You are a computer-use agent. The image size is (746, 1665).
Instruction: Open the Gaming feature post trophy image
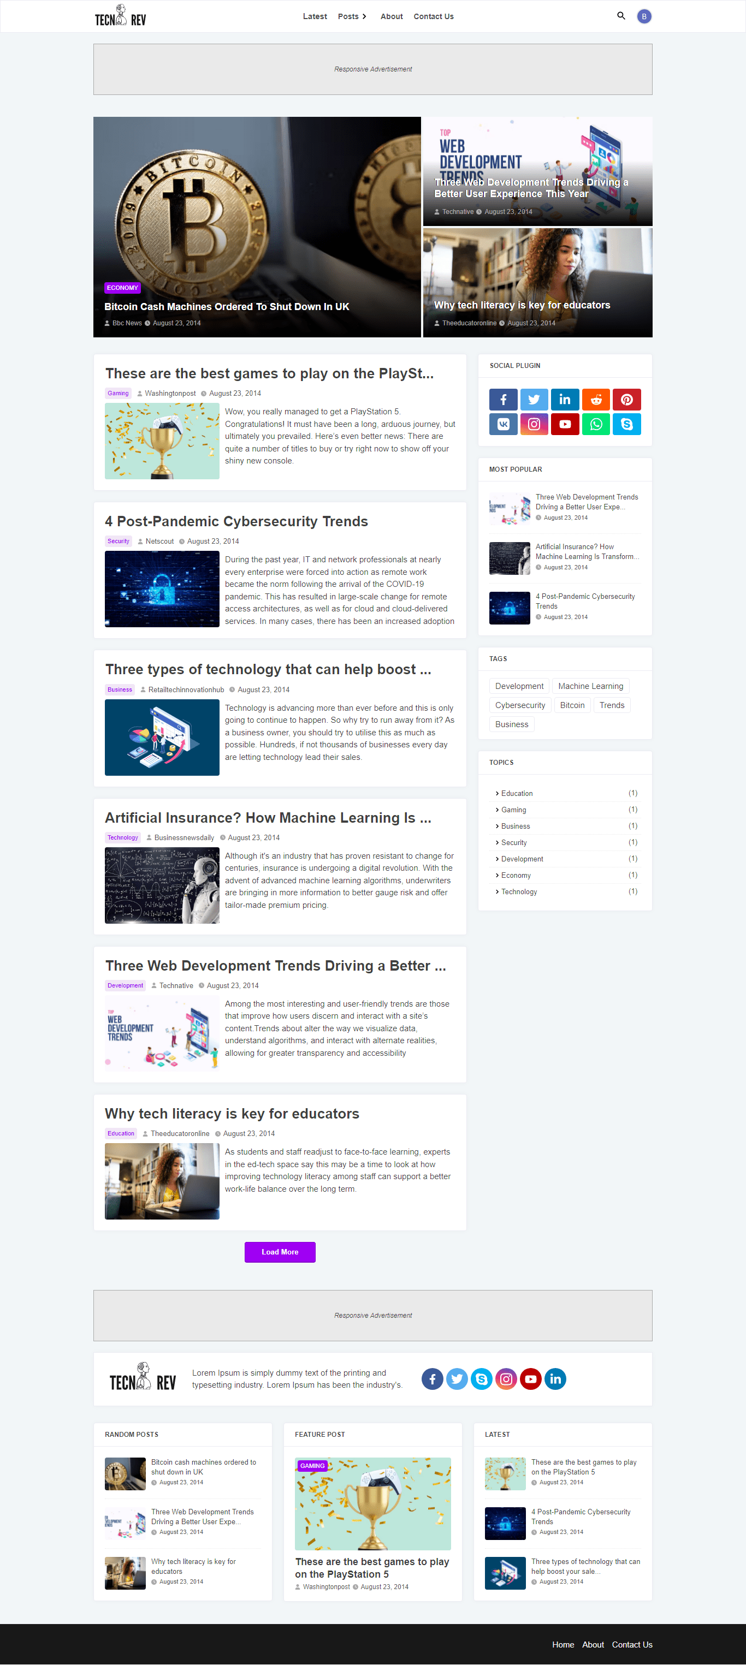(372, 1503)
